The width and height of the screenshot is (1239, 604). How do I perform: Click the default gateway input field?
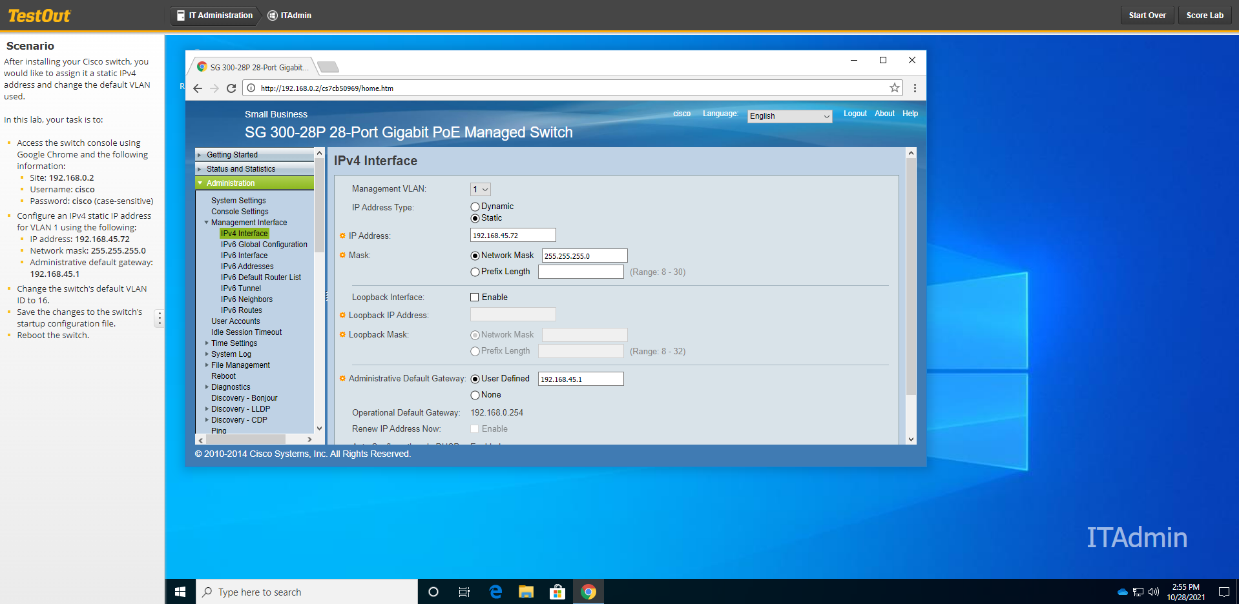(x=581, y=379)
